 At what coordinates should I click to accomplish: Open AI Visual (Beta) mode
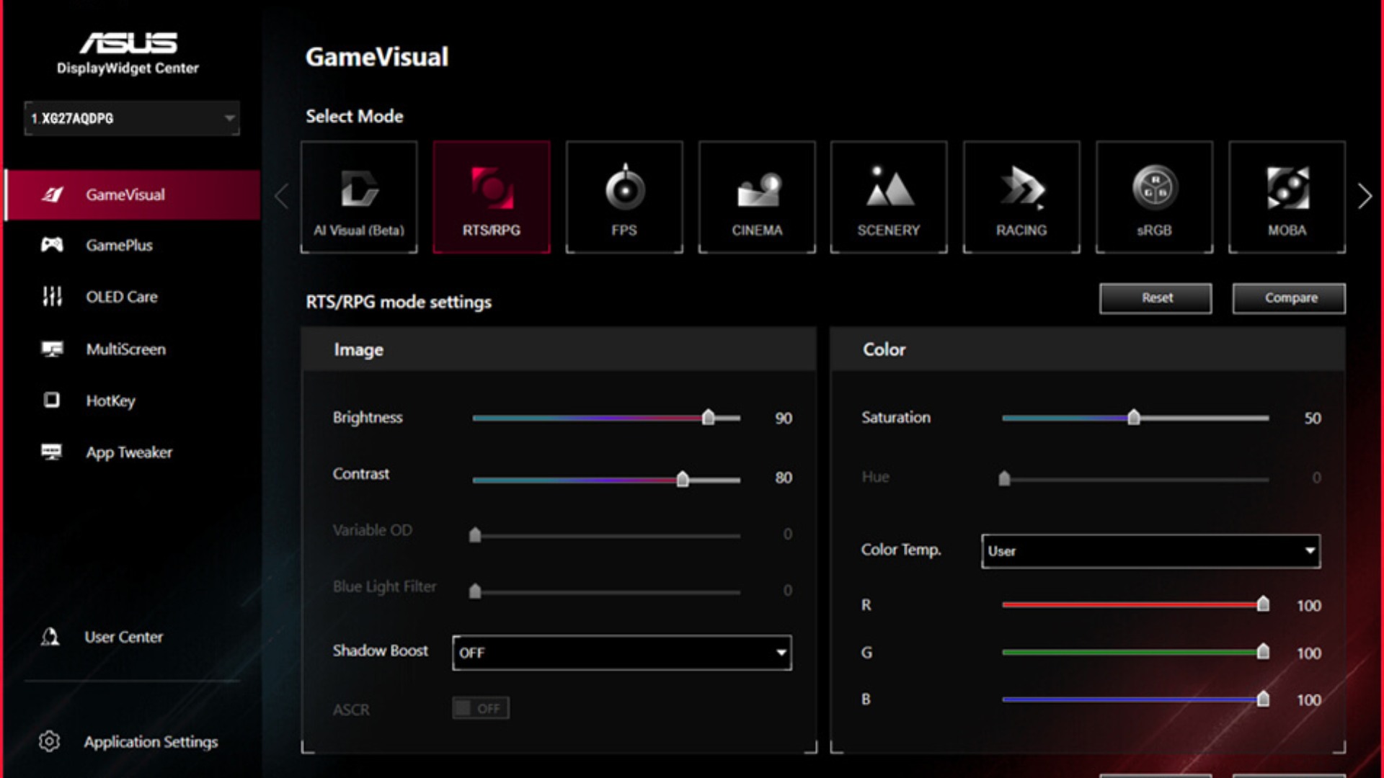point(359,196)
